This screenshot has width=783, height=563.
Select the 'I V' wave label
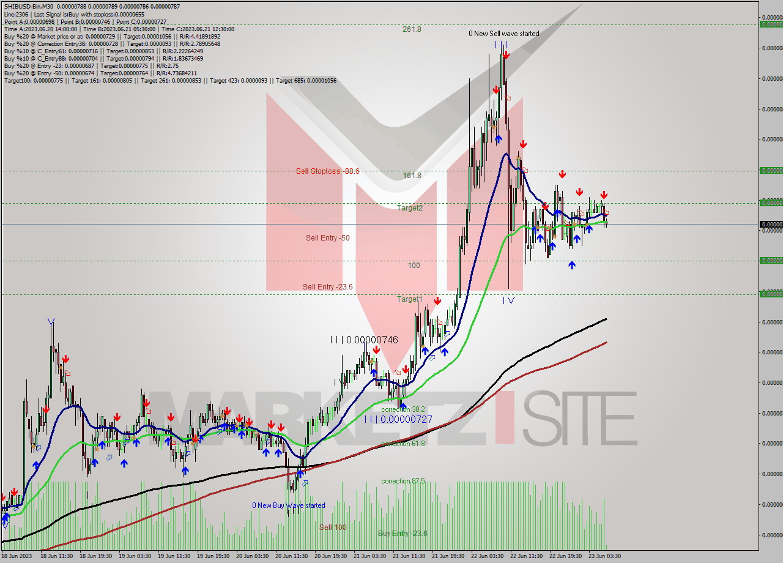point(508,300)
